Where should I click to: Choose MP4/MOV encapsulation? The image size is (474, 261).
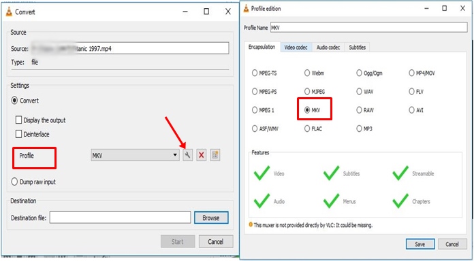point(411,73)
